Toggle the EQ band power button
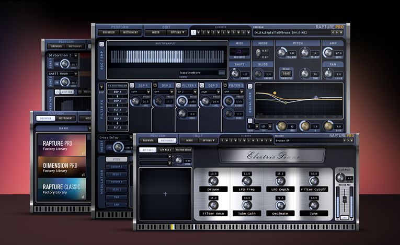400x245 pixels. tap(250, 121)
